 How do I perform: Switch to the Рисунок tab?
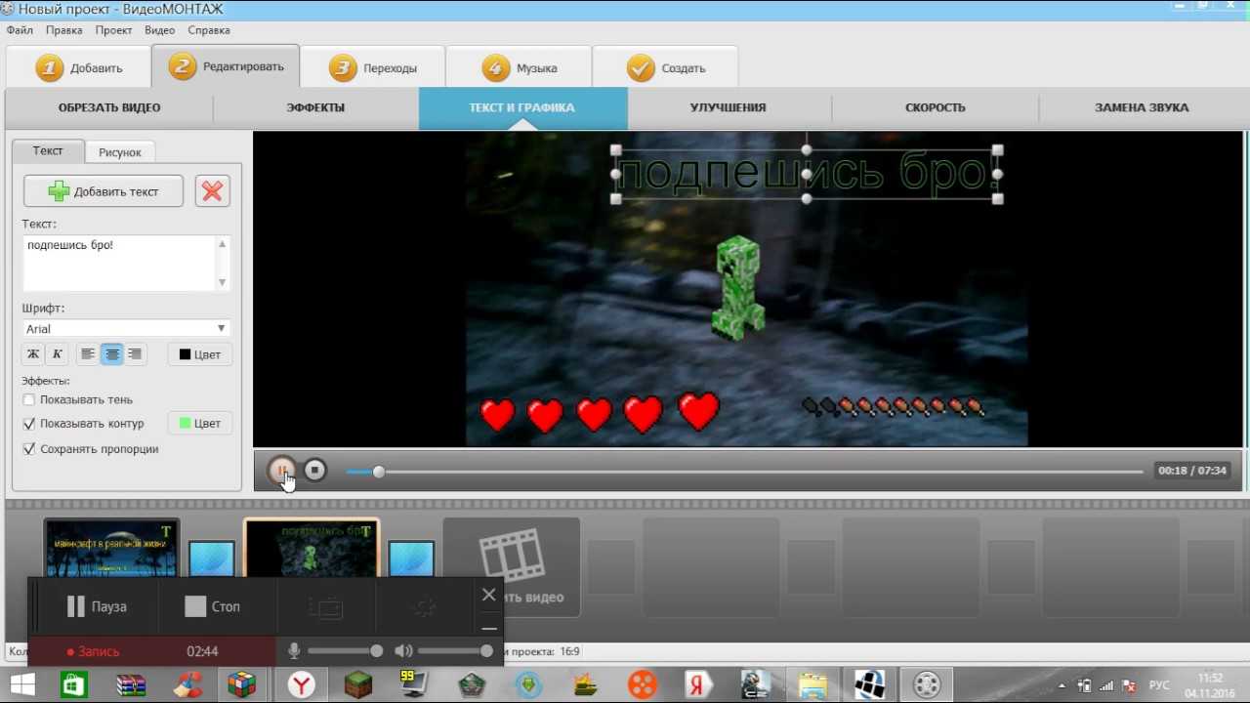[120, 152]
